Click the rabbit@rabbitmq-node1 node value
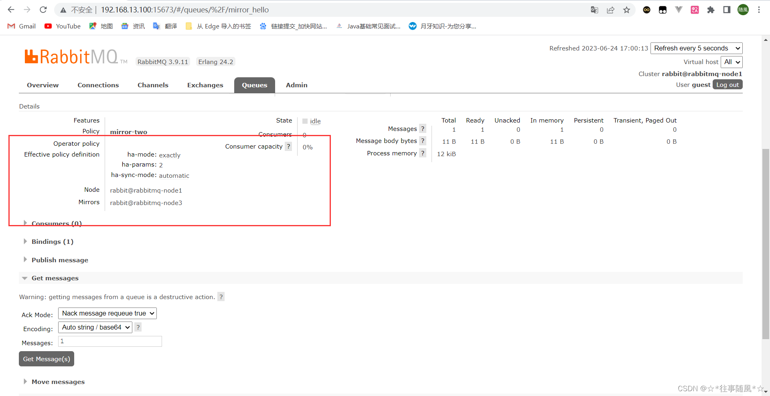 tap(146, 190)
